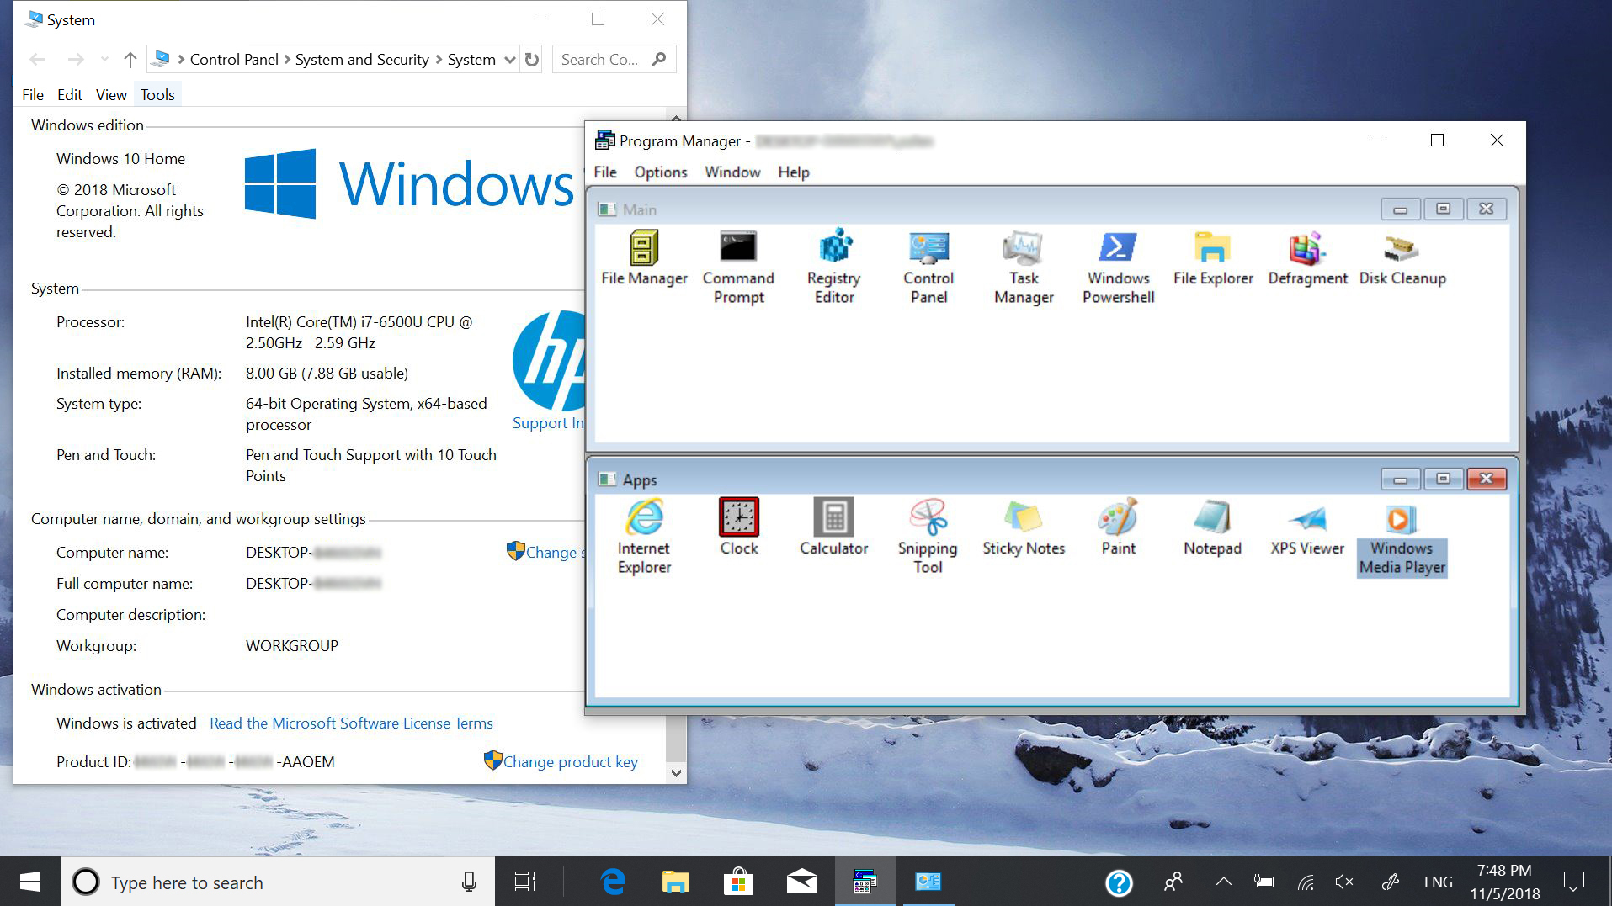Launch Internet Explorer icon in Apps group
Screen dimensions: 1612x906
644,537
